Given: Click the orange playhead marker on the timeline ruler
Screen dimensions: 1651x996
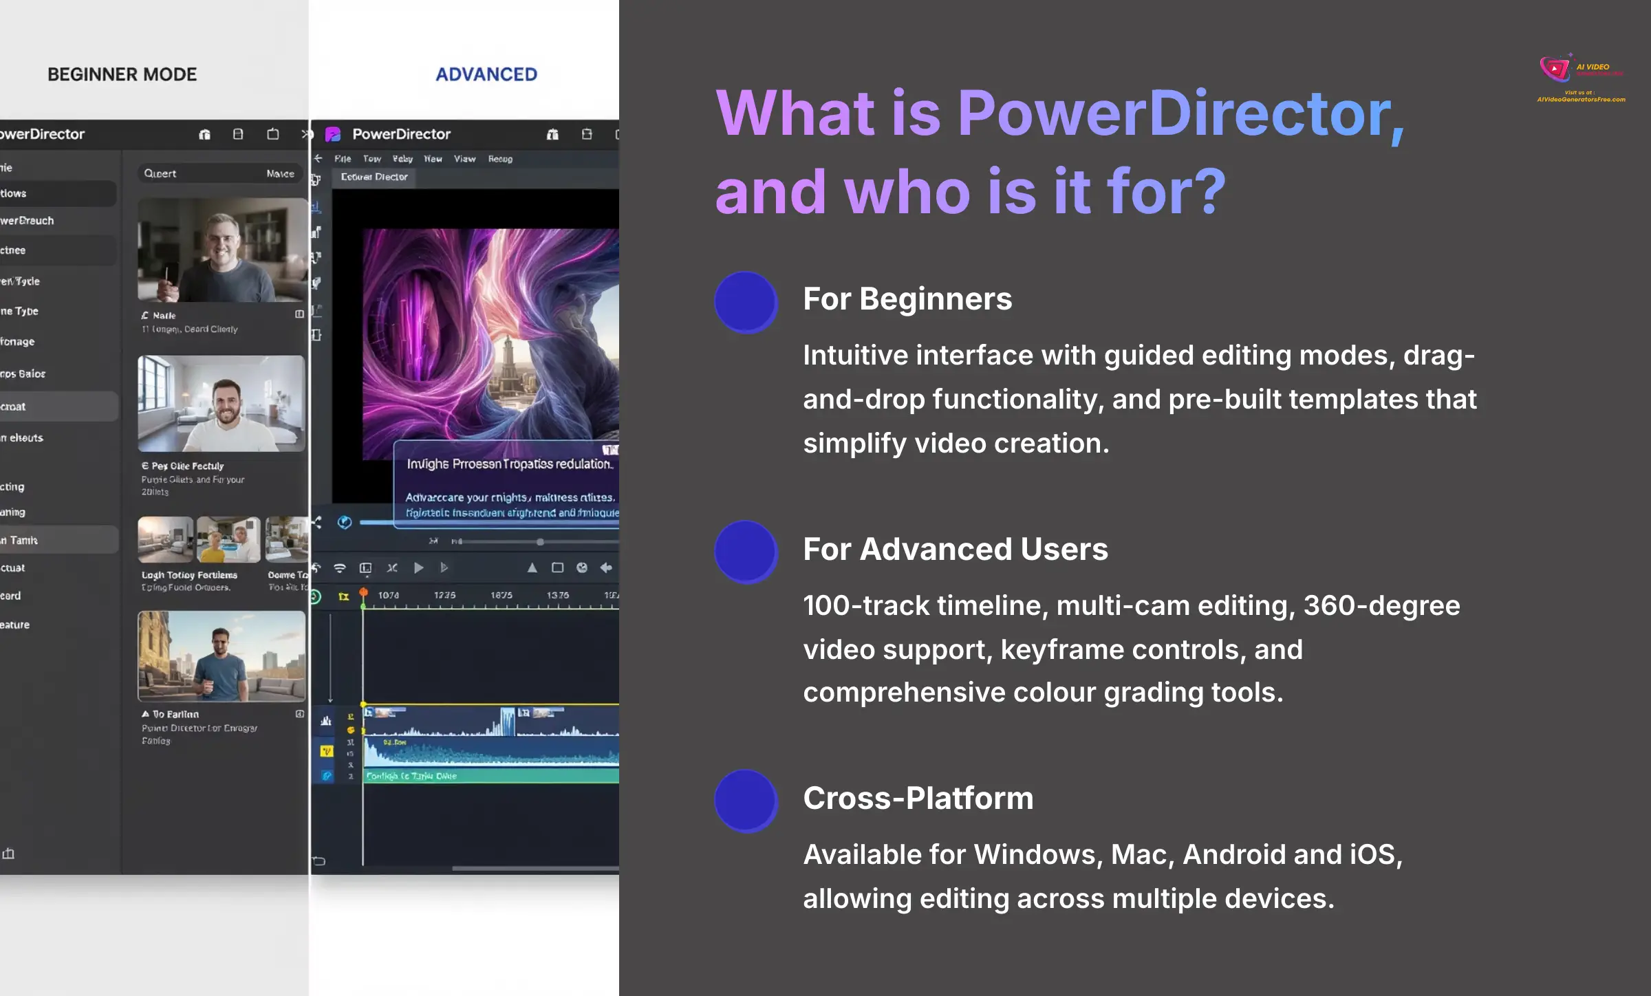Looking at the screenshot, I should (x=363, y=593).
